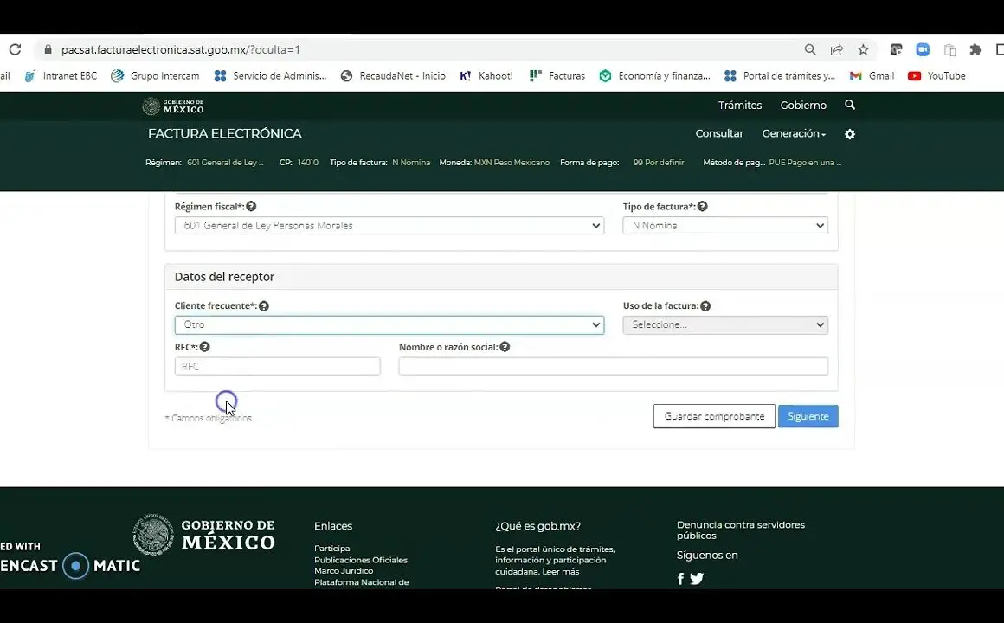Open Denuncia contra servidores públicos link

(741, 530)
